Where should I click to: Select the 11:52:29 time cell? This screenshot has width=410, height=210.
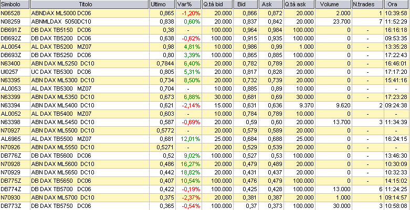[x=396, y=21]
